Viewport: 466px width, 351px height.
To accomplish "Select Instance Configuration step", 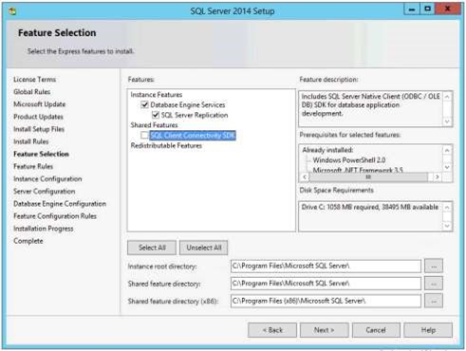I will pyautogui.click(x=47, y=179).
